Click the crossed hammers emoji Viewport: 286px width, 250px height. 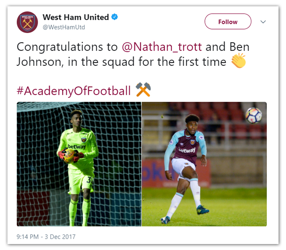143,90
